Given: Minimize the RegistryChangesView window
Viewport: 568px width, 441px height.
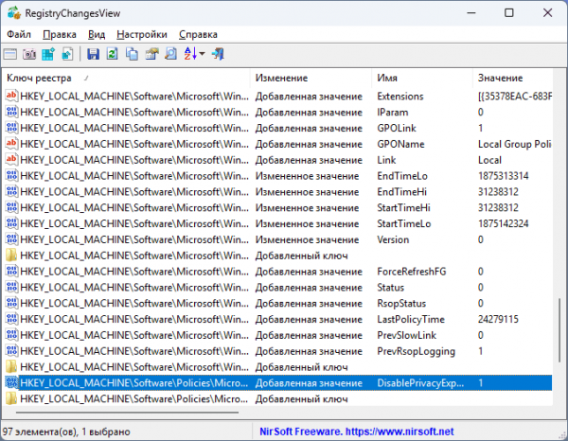Looking at the screenshot, I should click(470, 13).
